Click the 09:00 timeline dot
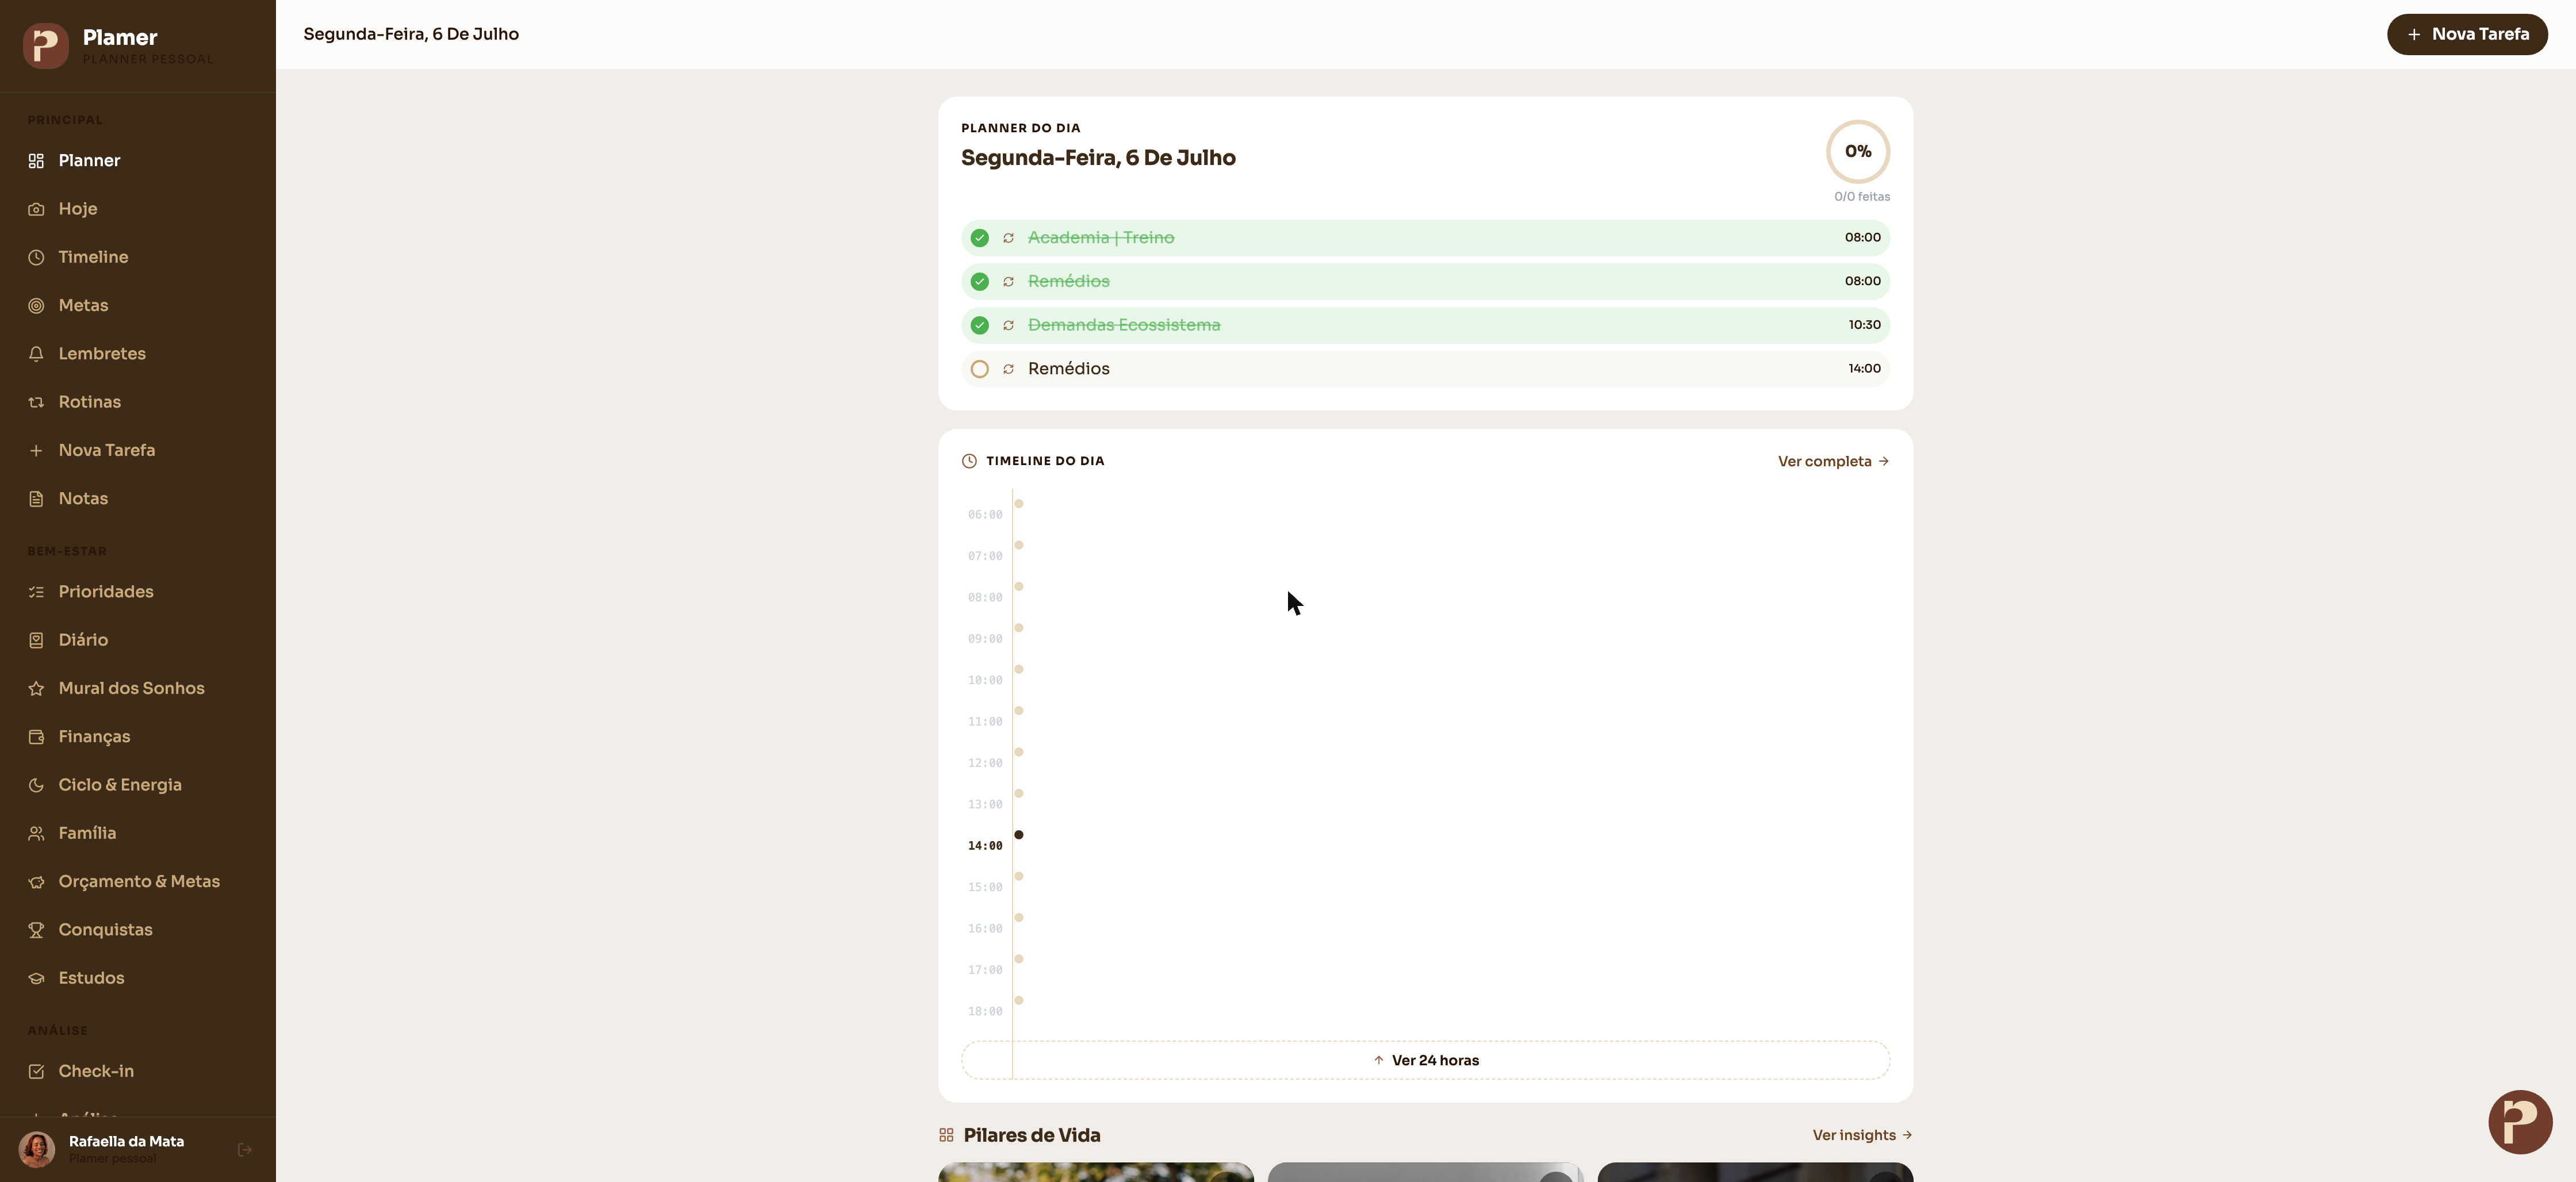 pyautogui.click(x=1019, y=628)
